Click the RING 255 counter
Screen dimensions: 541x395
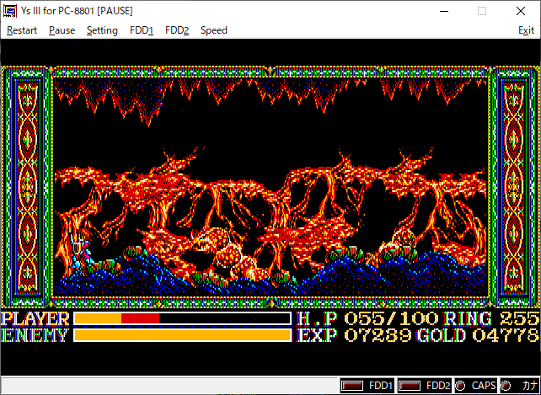pos(491,318)
